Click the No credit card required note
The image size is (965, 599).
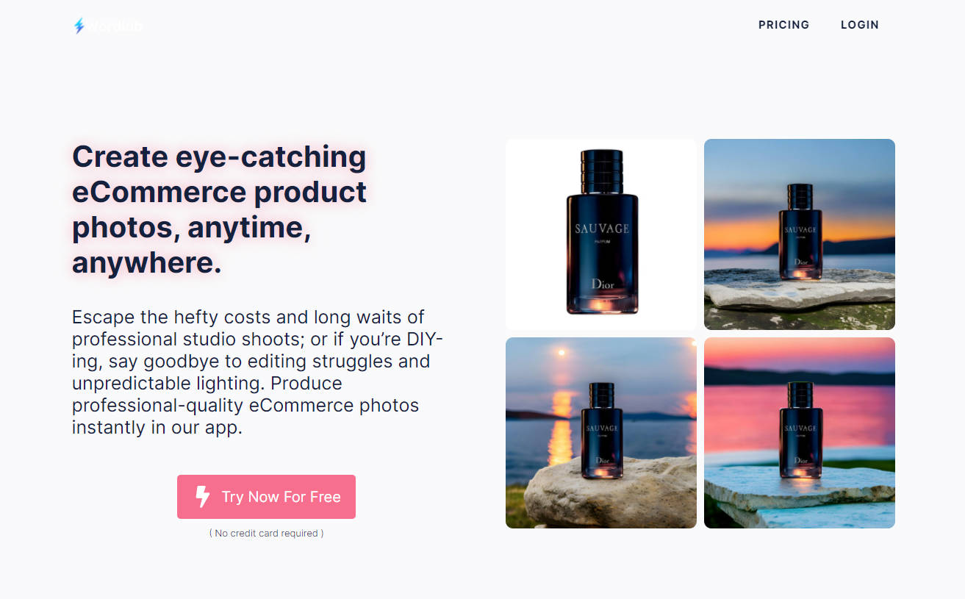click(x=266, y=533)
